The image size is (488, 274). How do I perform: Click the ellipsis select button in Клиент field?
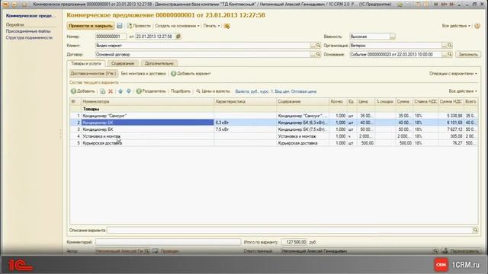pyautogui.click(x=313, y=46)
